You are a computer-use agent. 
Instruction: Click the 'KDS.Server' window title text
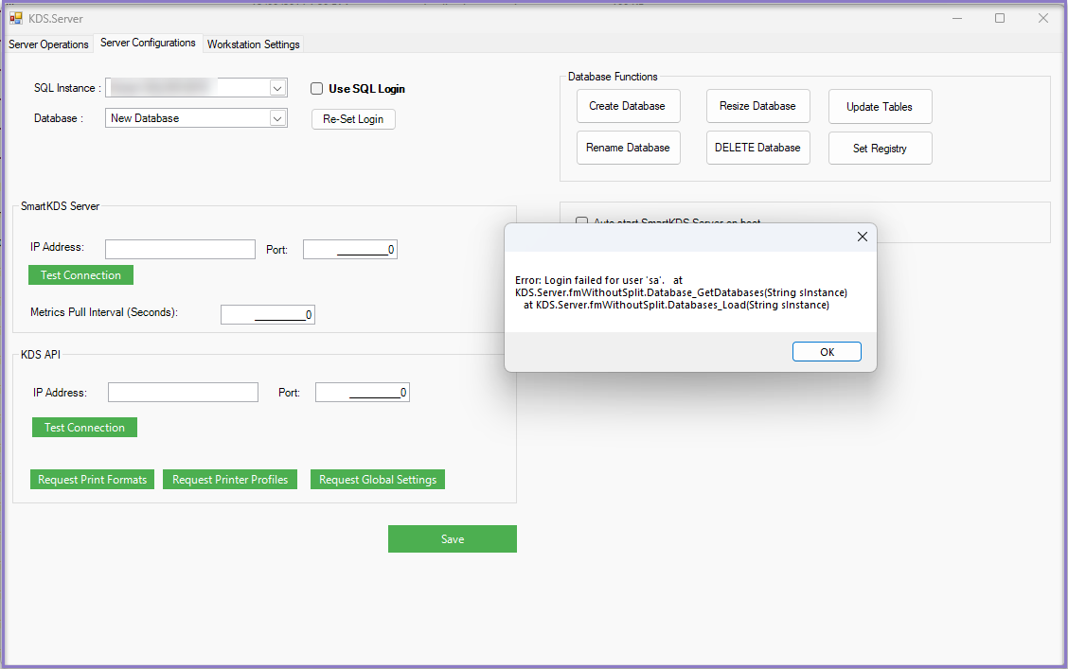[x=56, y=19]
